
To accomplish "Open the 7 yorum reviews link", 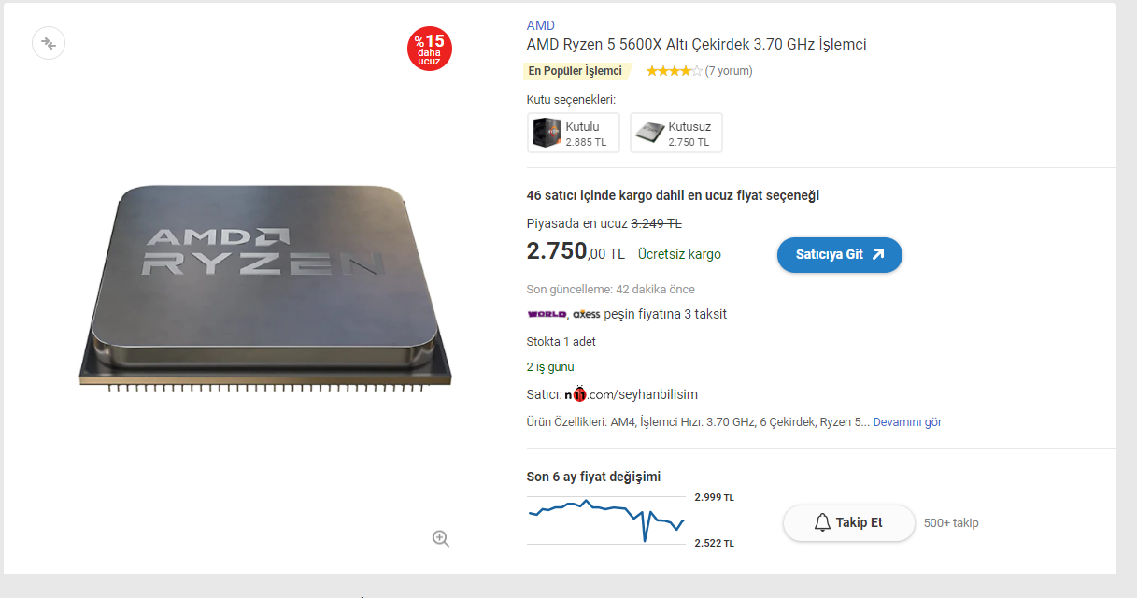I will pos(729,71).
